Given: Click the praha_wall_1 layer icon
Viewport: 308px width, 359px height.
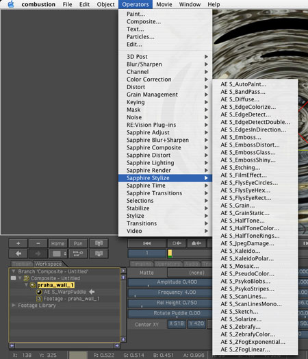Looking at the screenshot, I should point(33,285).
